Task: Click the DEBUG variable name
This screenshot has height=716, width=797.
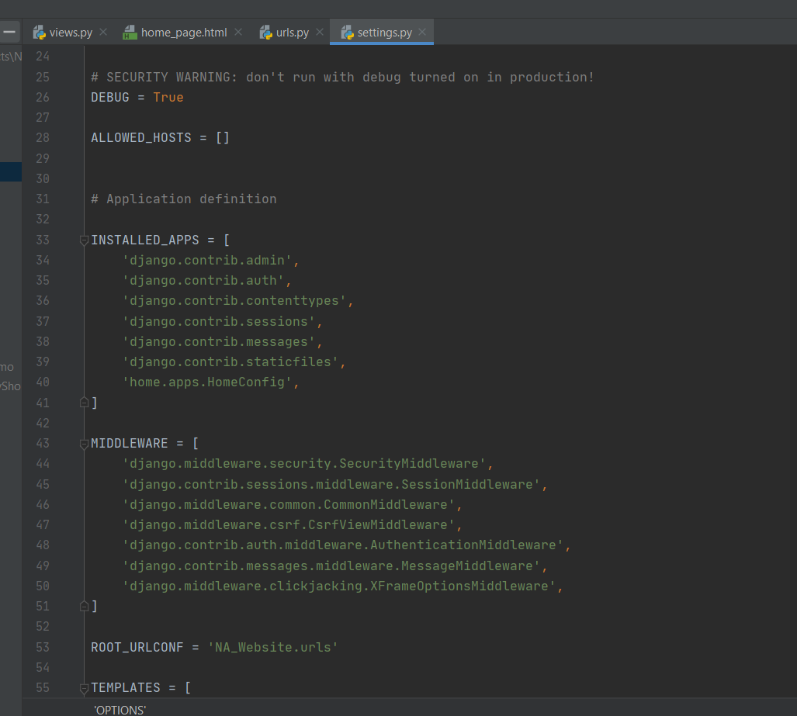Action: [x=109, y=97]
